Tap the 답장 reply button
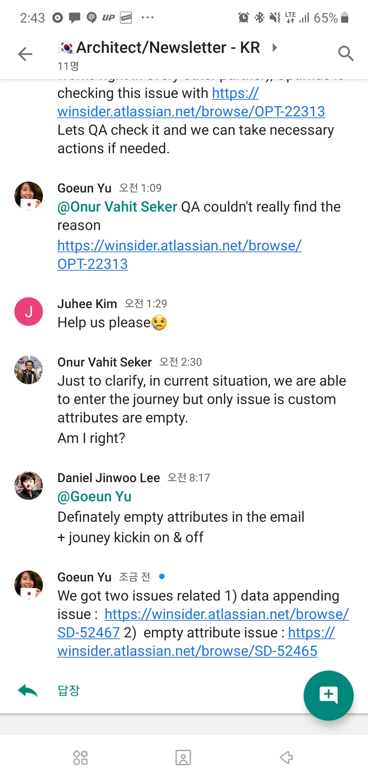The height and width of the screenshot is (778, 368). (x=68, y=691)
